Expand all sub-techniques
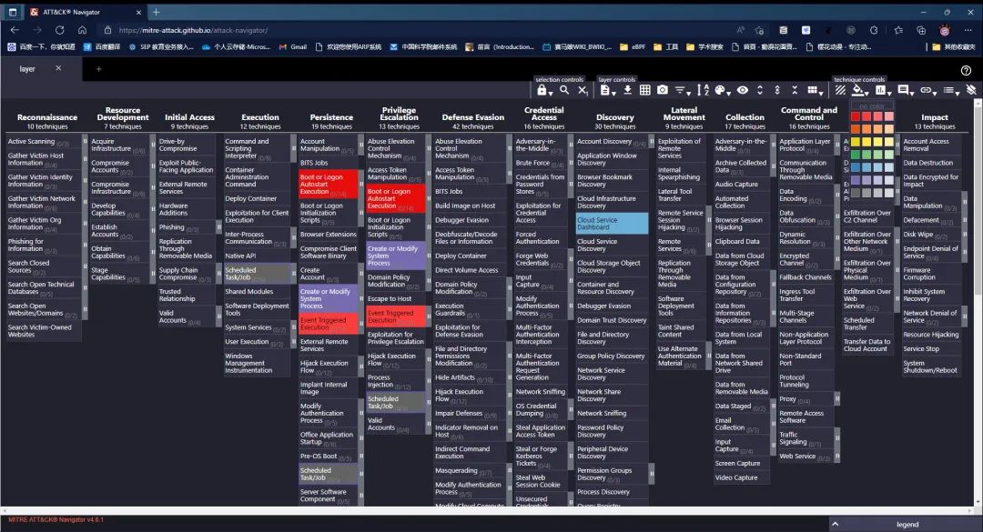The image size is (983, 532). coord(760,90)
